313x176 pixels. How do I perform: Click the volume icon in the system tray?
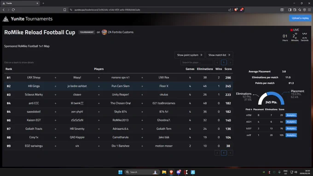(296, 172)
